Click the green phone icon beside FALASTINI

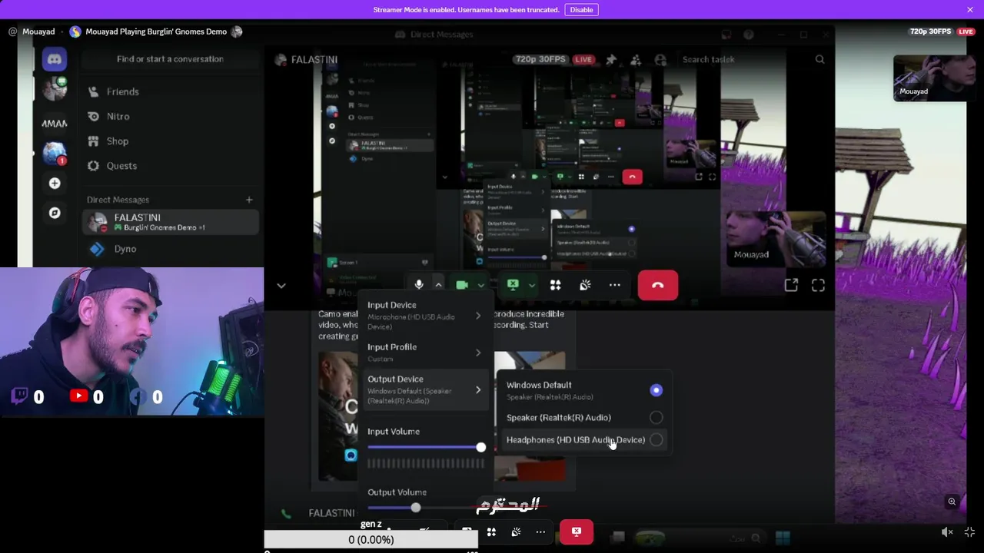tap(286, 513)
